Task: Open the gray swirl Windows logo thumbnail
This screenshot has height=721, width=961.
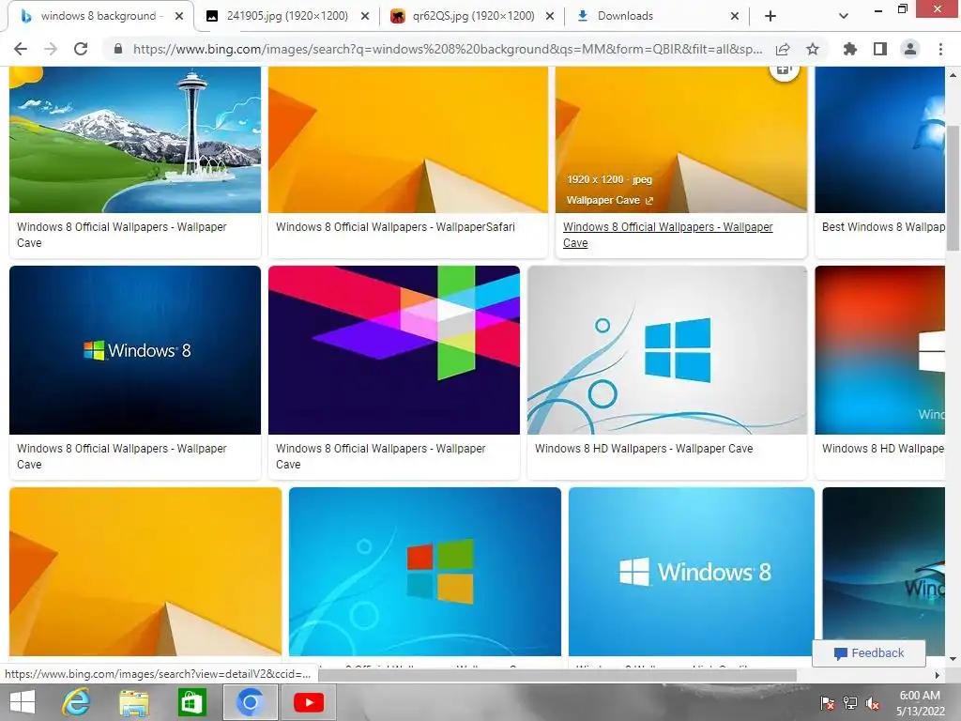Action: coord(667,350)
